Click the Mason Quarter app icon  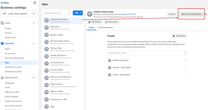47,85
